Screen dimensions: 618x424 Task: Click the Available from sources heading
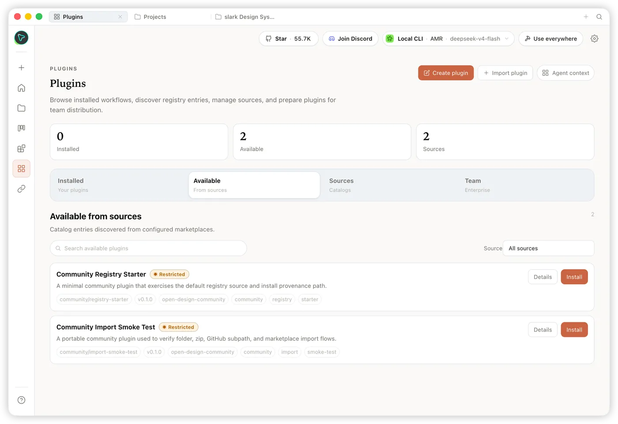(96, 216)
